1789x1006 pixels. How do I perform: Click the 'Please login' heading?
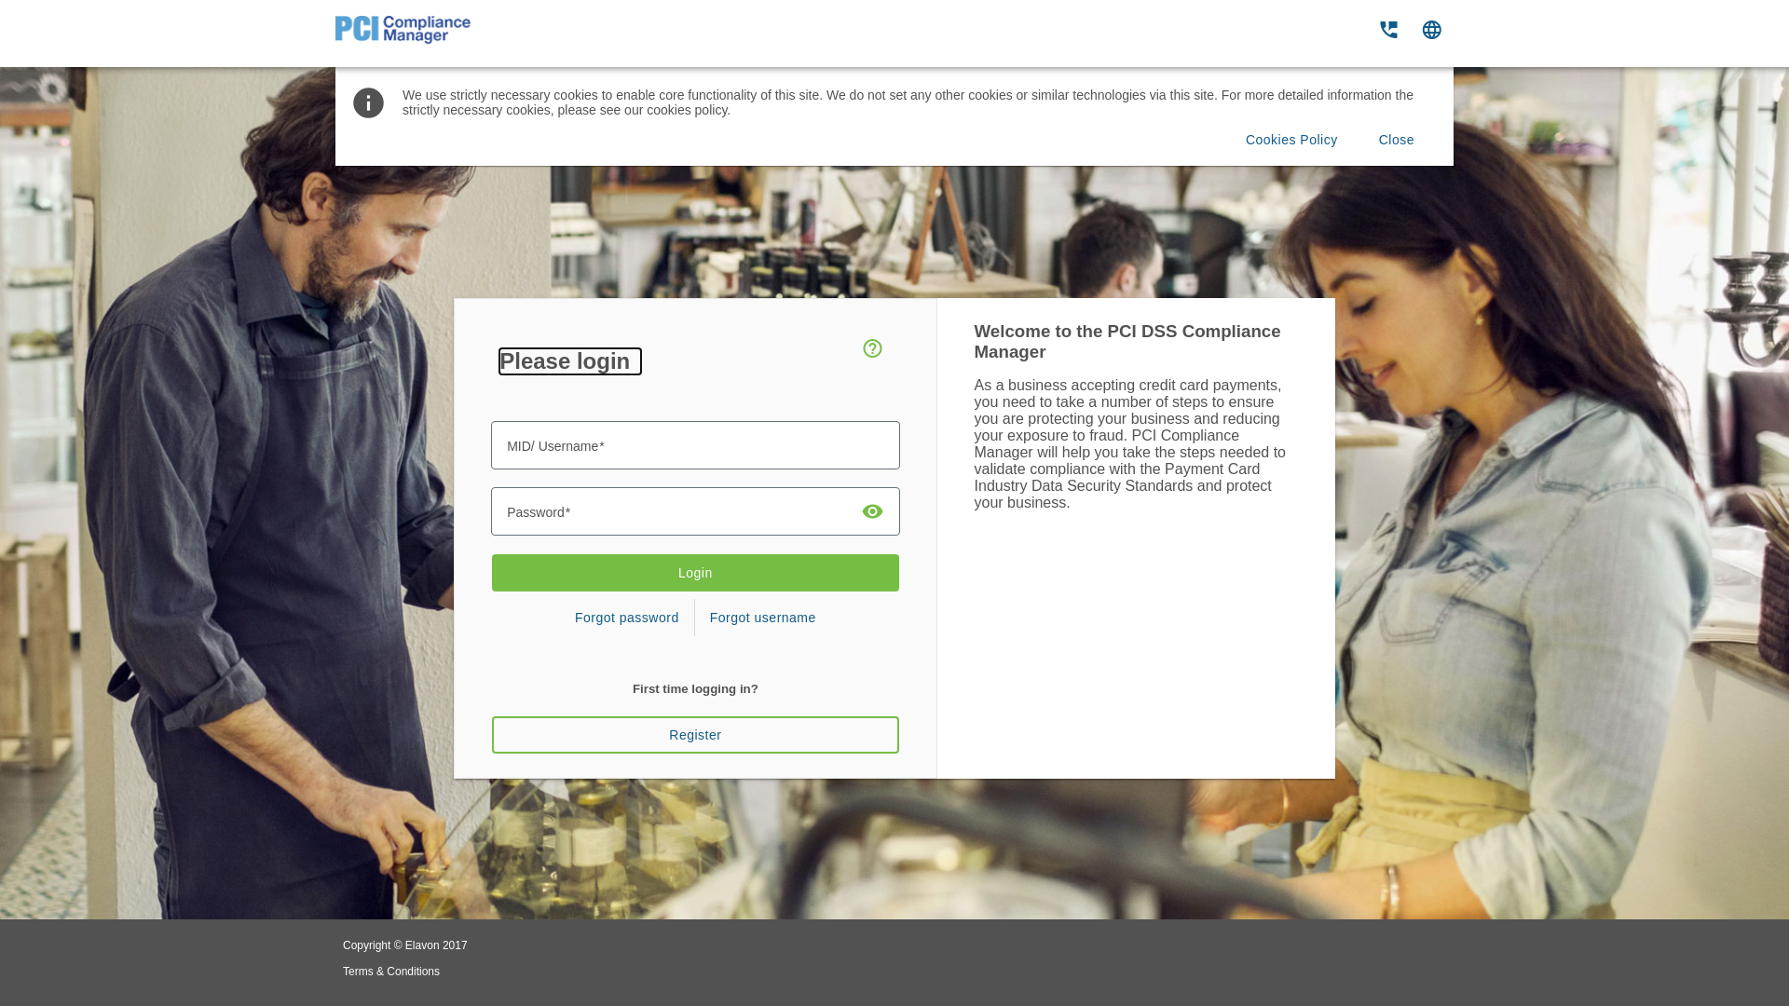569,361
